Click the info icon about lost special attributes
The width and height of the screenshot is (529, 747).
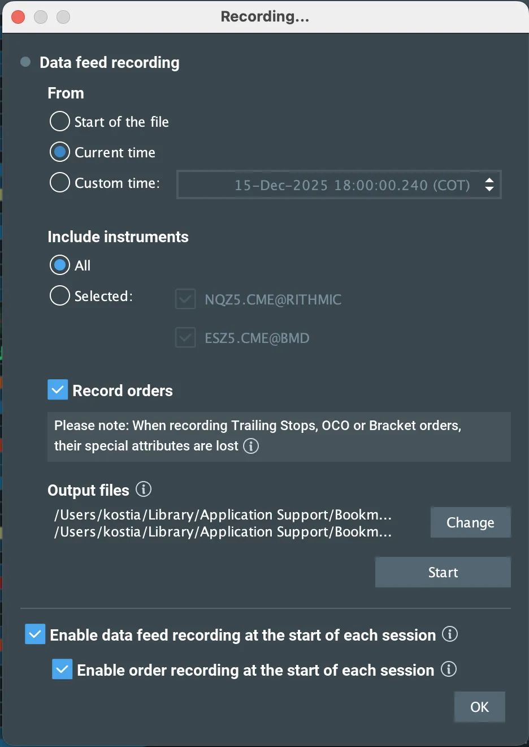(250, 447)
